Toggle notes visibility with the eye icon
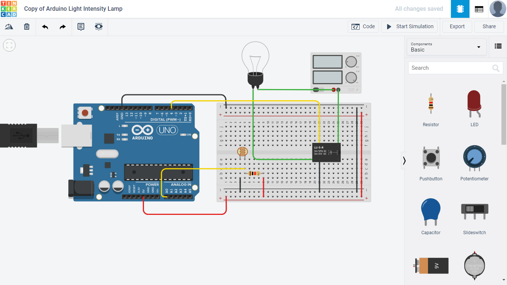Viewport: 507px width, 285px height. click(98, 26)
